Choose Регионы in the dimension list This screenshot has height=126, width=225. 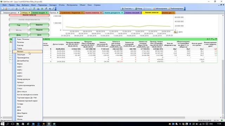click(27, 42)
